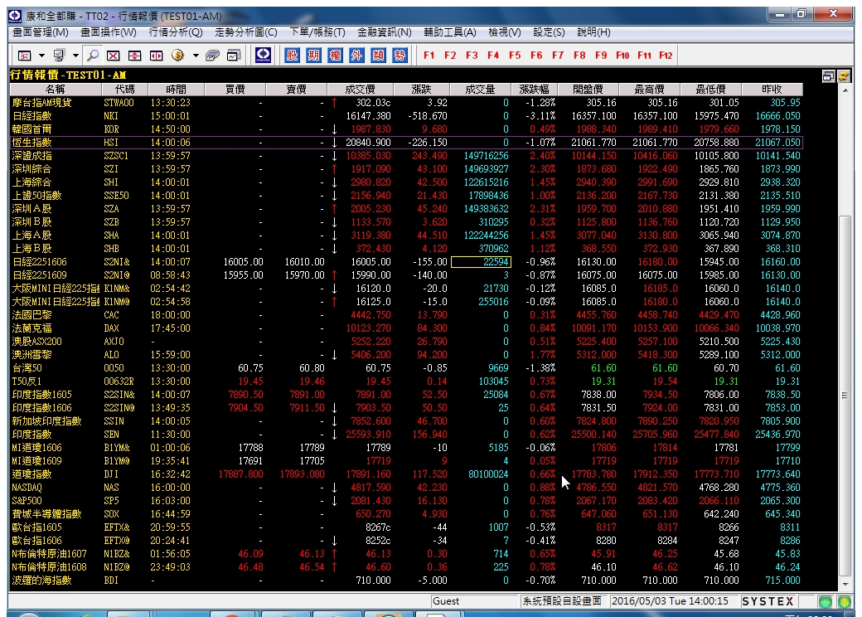Open the 下單/帳務(T) menu
The image size is (862, 617).
pyautogui.click(x=317, y=32)
